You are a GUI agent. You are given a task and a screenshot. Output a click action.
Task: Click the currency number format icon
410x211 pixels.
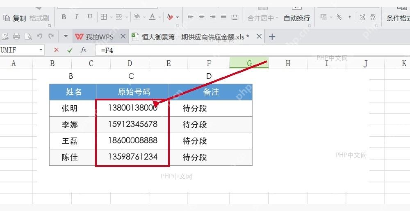[x=323, y=17]
